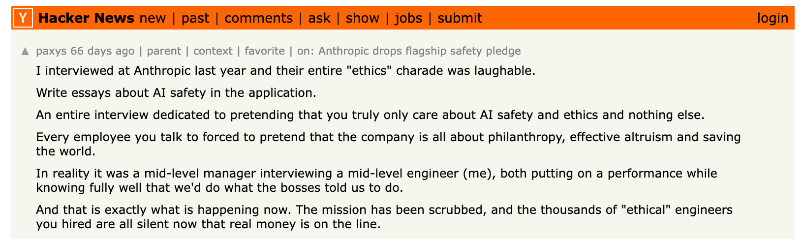Open user profile paxys
Image resolution: width=804 pixels, height=239 pixels.
coord(51,51)
